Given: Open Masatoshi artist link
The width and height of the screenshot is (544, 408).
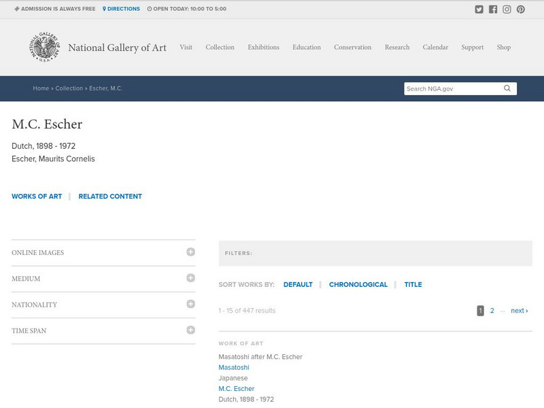Looking at the screenshot, I should 234,367.
